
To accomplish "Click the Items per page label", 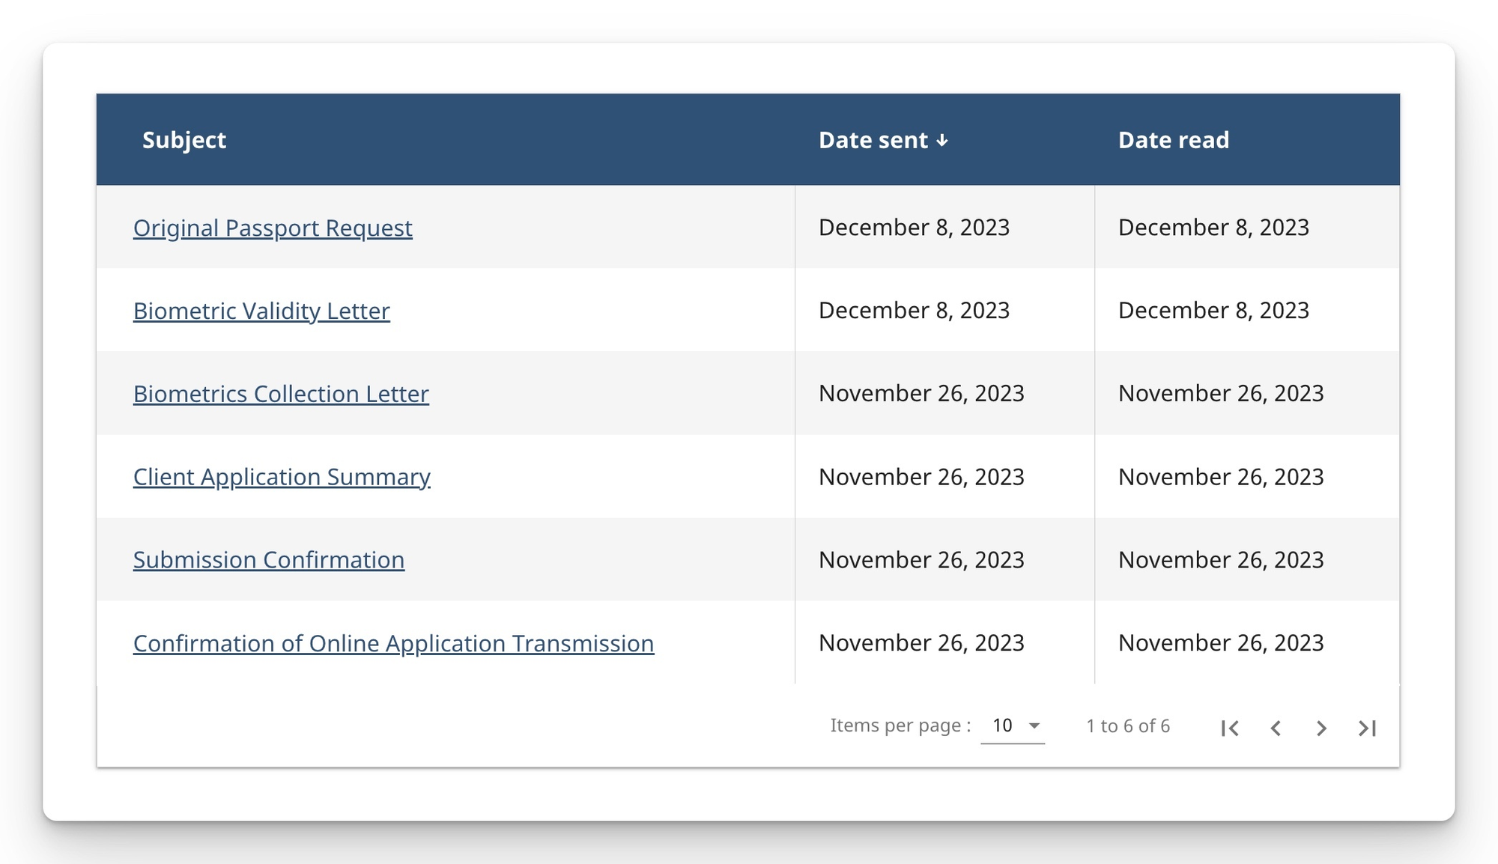I will pyautogui.click(x=900, y=725).
